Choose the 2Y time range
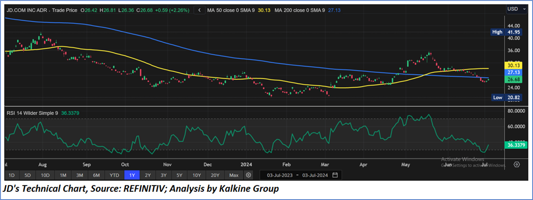The width and height of the screenshot is (533, 200). (148, 175)
